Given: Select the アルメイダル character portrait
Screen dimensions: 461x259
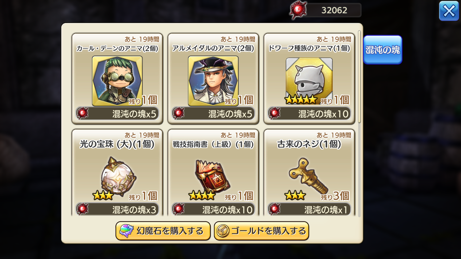Looking at the screenshot, I should point(213,81).
